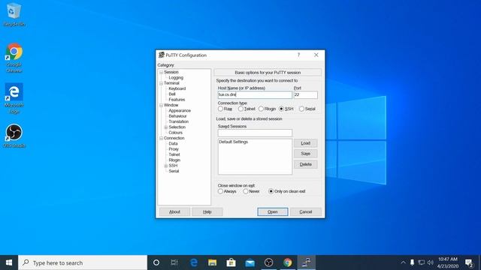Click the microphone tray icon

(x=412, y=262)
